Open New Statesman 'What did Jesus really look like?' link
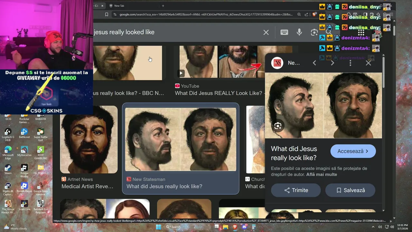 click(164, 186)
